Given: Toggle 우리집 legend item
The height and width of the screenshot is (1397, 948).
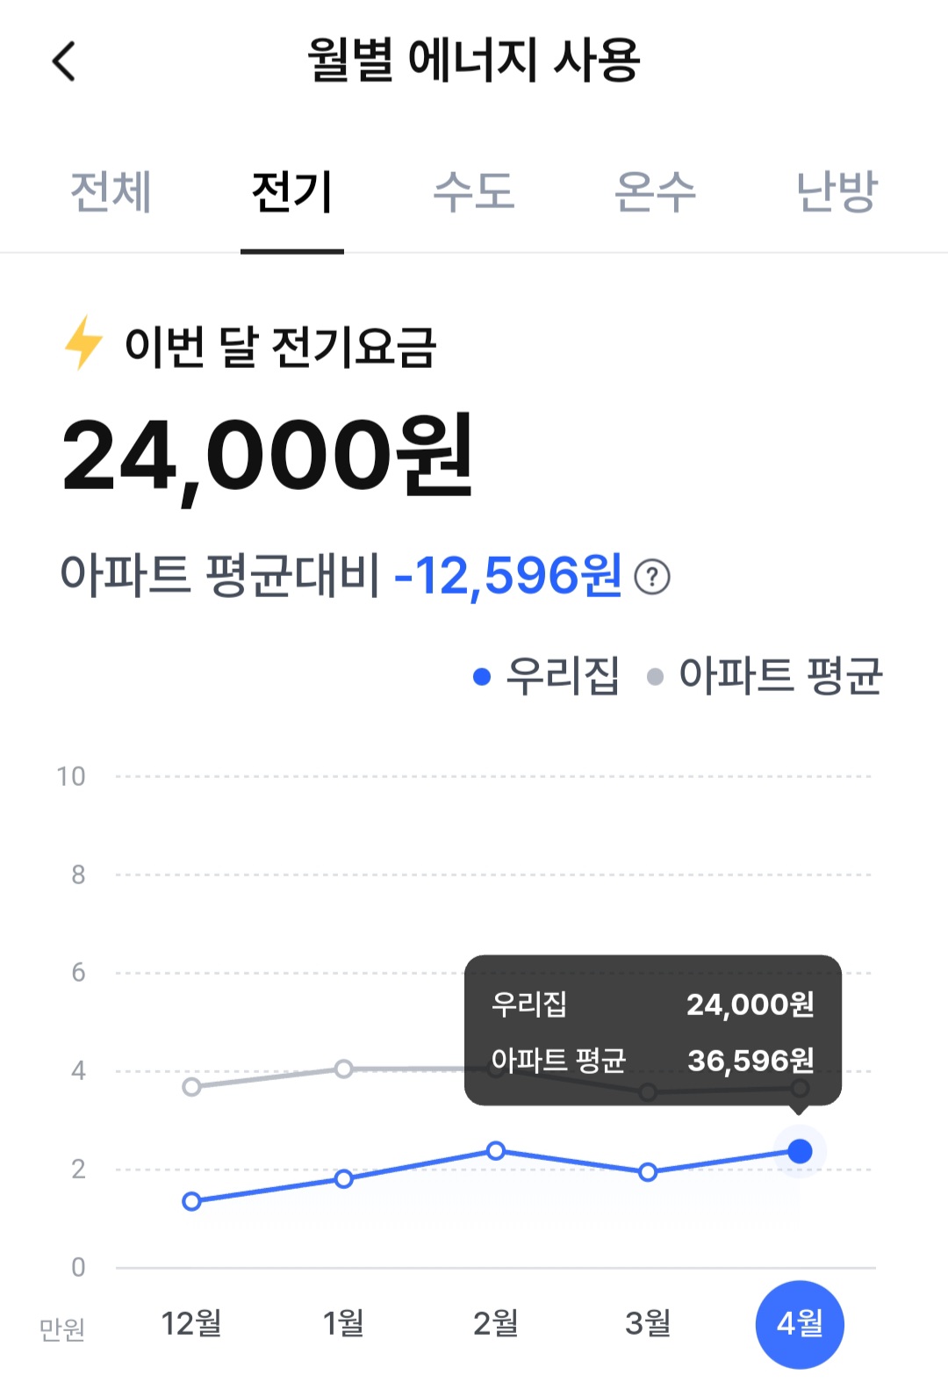Looking at the screenshot, I should tap(546, 676).
